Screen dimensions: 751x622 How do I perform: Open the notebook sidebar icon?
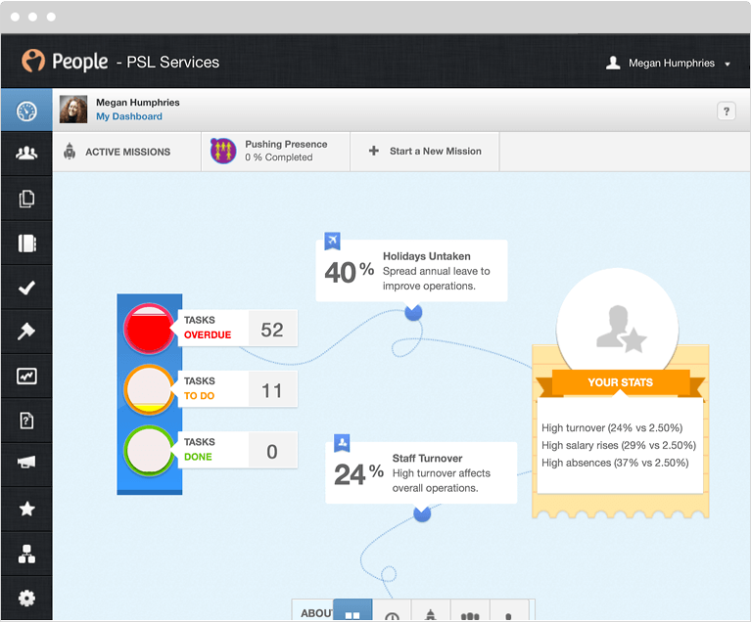click(26, 244)
